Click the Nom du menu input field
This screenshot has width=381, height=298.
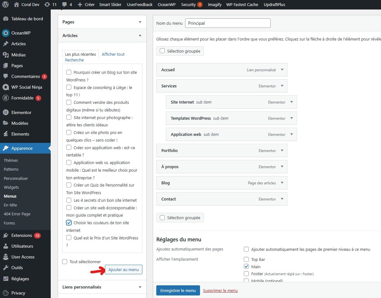point(228,23)
